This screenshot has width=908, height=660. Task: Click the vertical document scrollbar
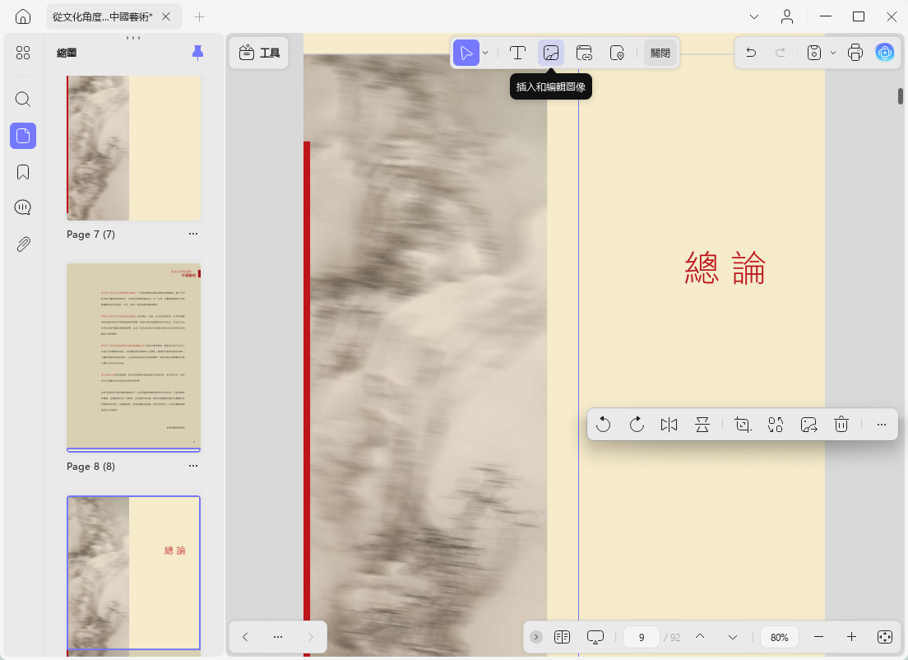(901, 96)
